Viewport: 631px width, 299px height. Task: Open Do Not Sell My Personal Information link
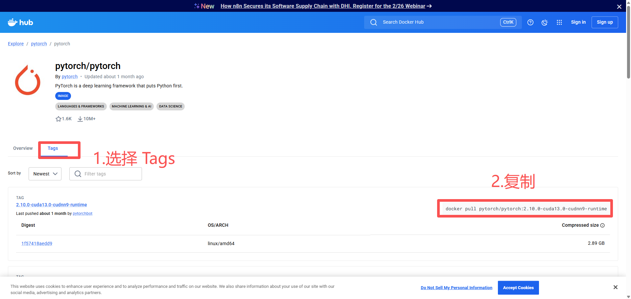456,288
